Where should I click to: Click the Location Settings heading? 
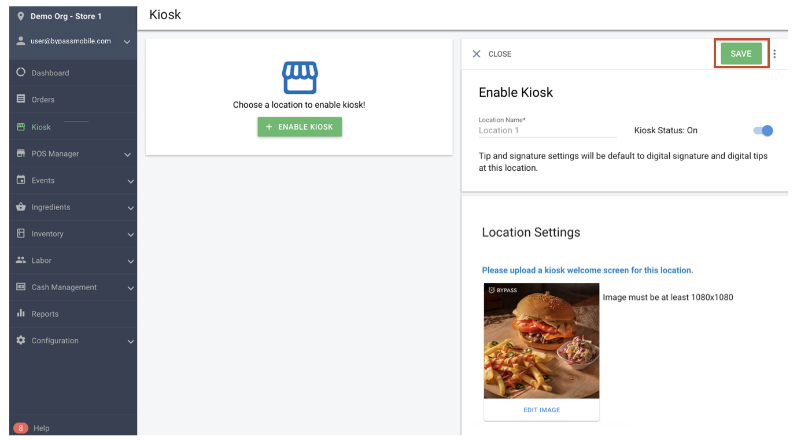click(x=531, y=233)
